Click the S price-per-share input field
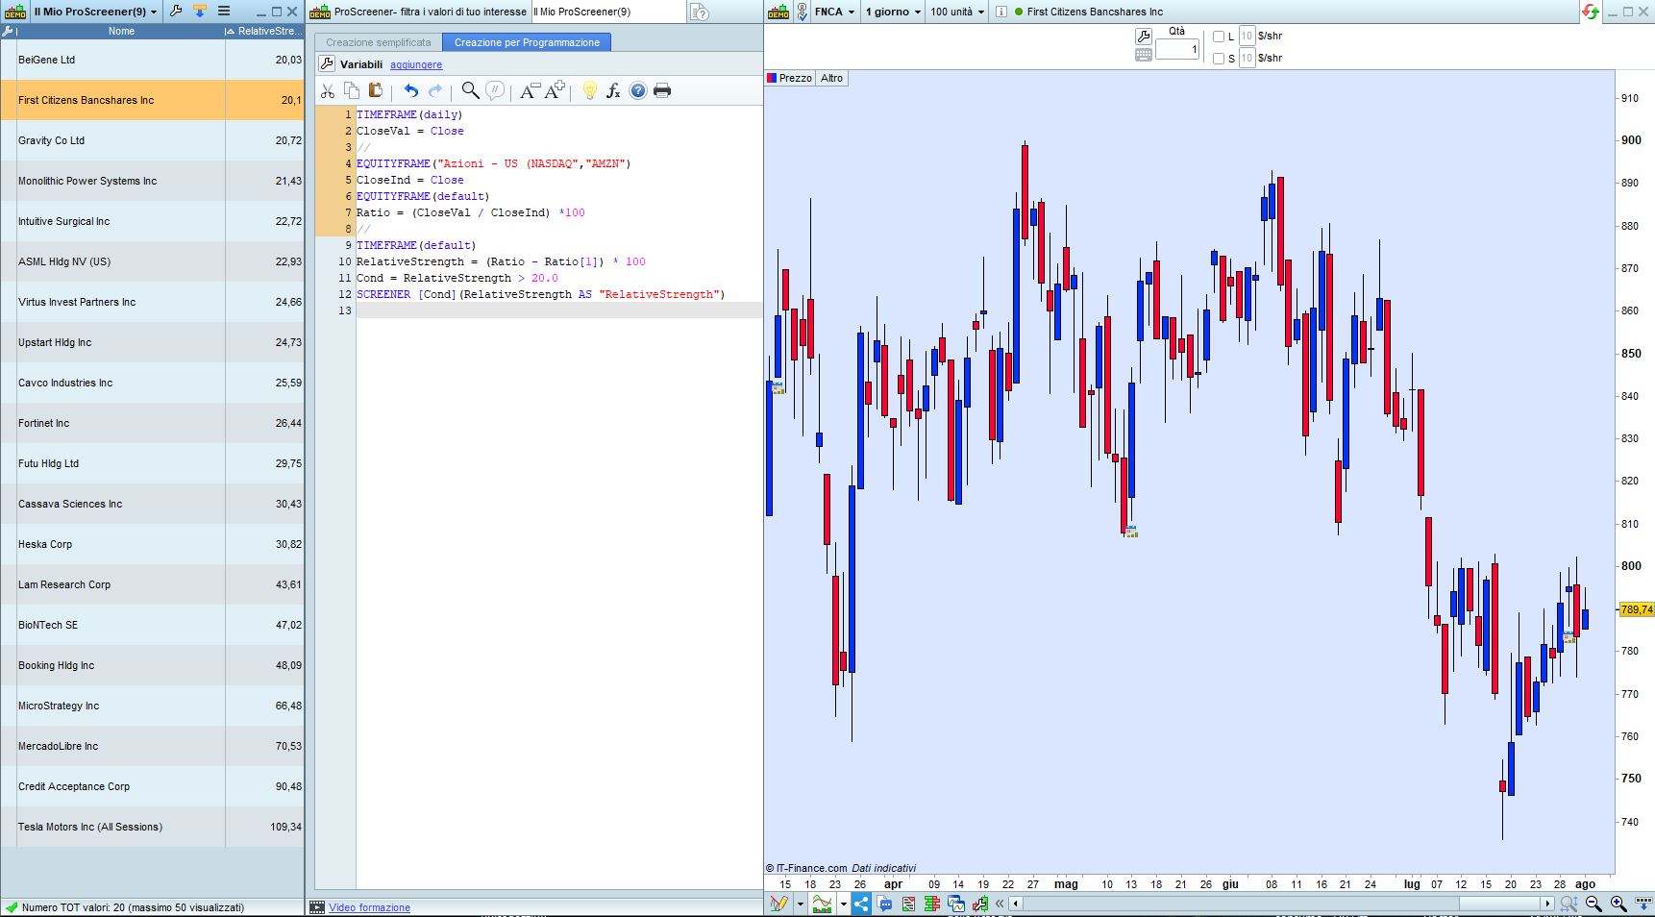 pyautogui.click(x=1247, y=59)
